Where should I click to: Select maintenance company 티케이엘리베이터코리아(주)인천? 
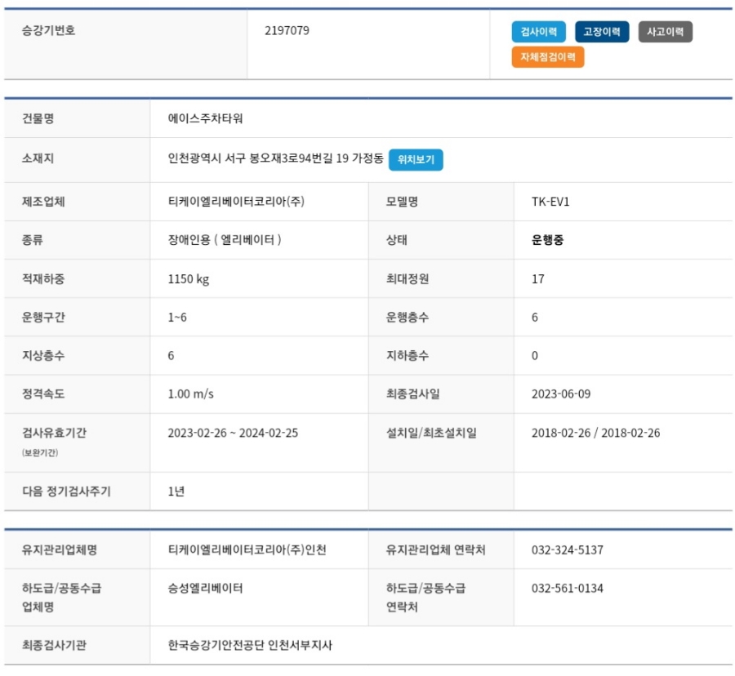[x=247, y=550]
